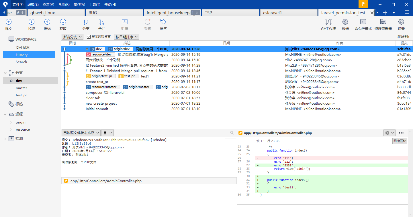Open the 所有分支 dropdown
Viewport: 413px width, 217px height.
pyautogui.click(x=73, y=37)
